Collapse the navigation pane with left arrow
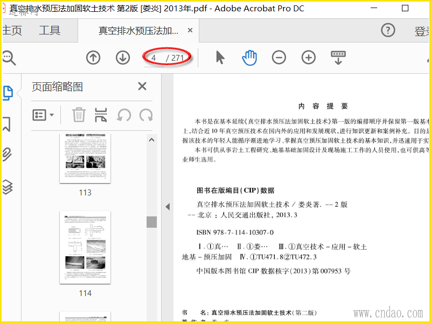 point(168,207)
